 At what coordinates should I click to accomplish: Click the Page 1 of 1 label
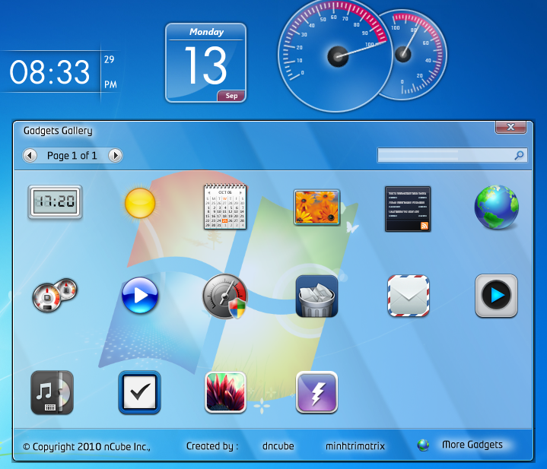tap(72, 156)
